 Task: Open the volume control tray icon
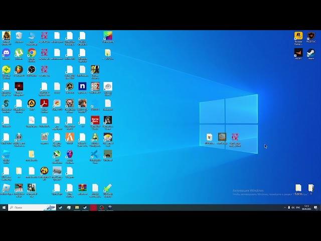[293, 207]
